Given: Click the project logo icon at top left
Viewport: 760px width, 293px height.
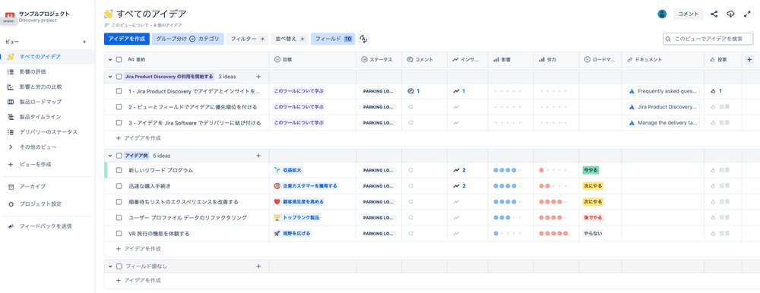Looking at the screenshot, I should (x=10, y=15).
